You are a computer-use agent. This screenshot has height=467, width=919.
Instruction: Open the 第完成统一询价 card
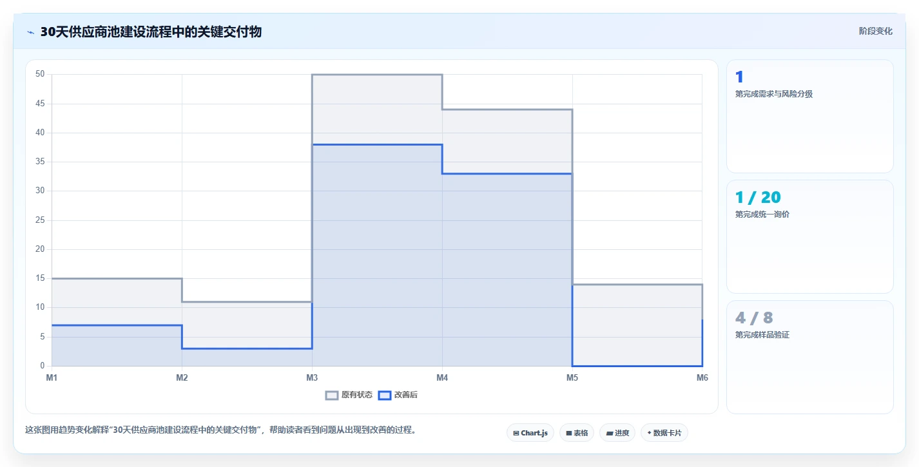810,236
